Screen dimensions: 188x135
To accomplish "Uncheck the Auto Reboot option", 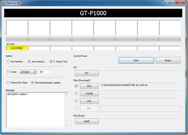I will pos(29,62).
